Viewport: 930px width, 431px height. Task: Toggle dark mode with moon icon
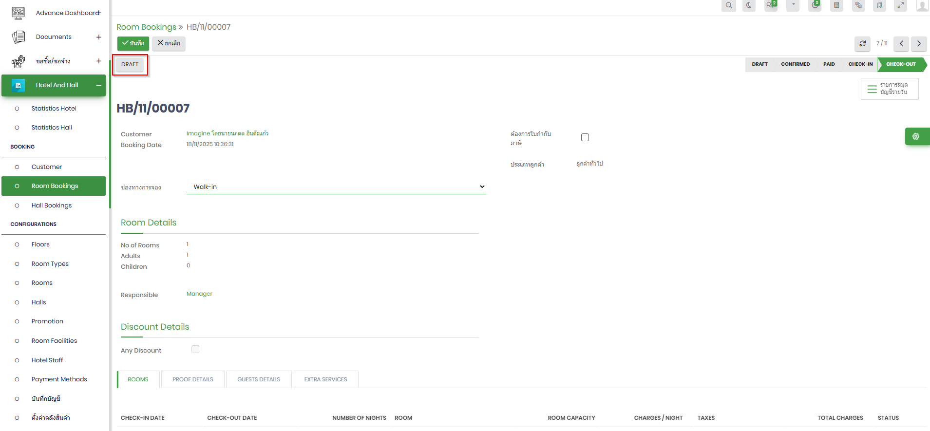click(x=749, y=5)
